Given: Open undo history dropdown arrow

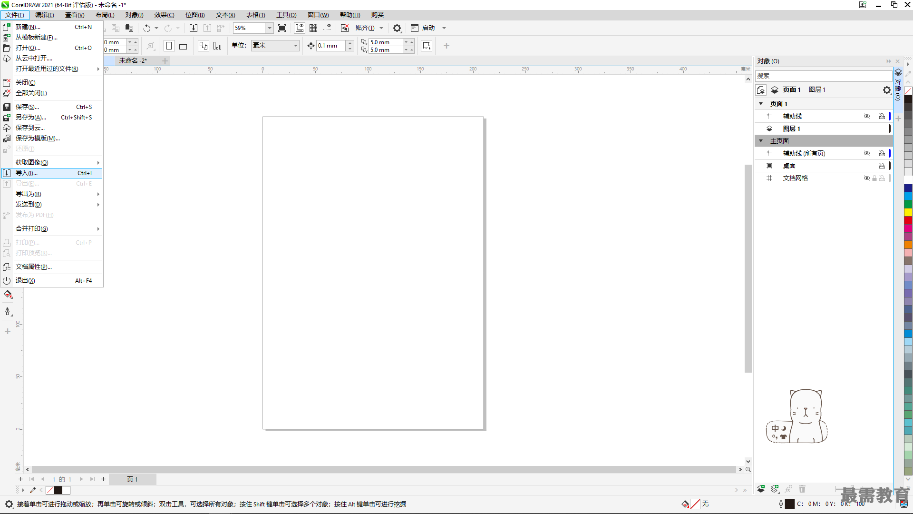Looking at the screenshot, I should pos(156,28).
